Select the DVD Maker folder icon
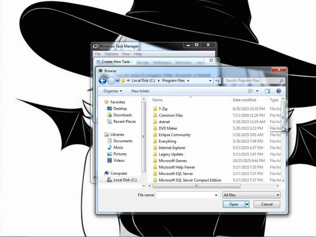The image size is (316, 237). point(155,128)
